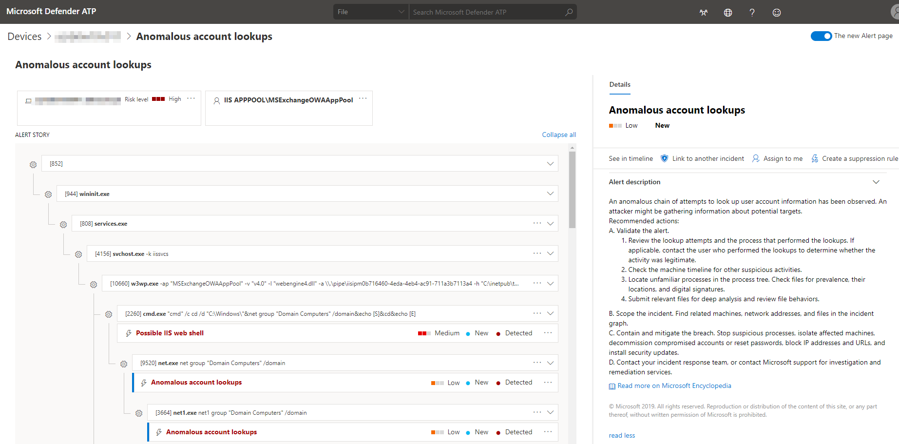Screen dimensions: 899x444
Task: Expand the cmd.exe process row chevron
Action: point(550,313)
